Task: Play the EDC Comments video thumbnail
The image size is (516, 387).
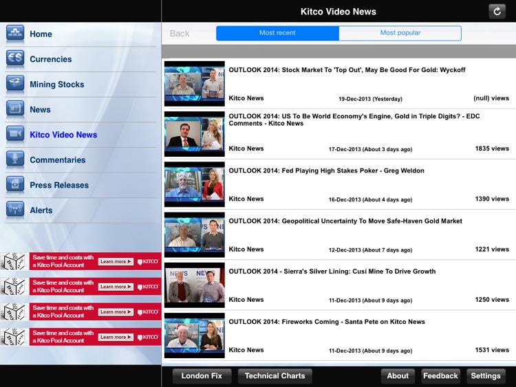Action: pos(195,134)
